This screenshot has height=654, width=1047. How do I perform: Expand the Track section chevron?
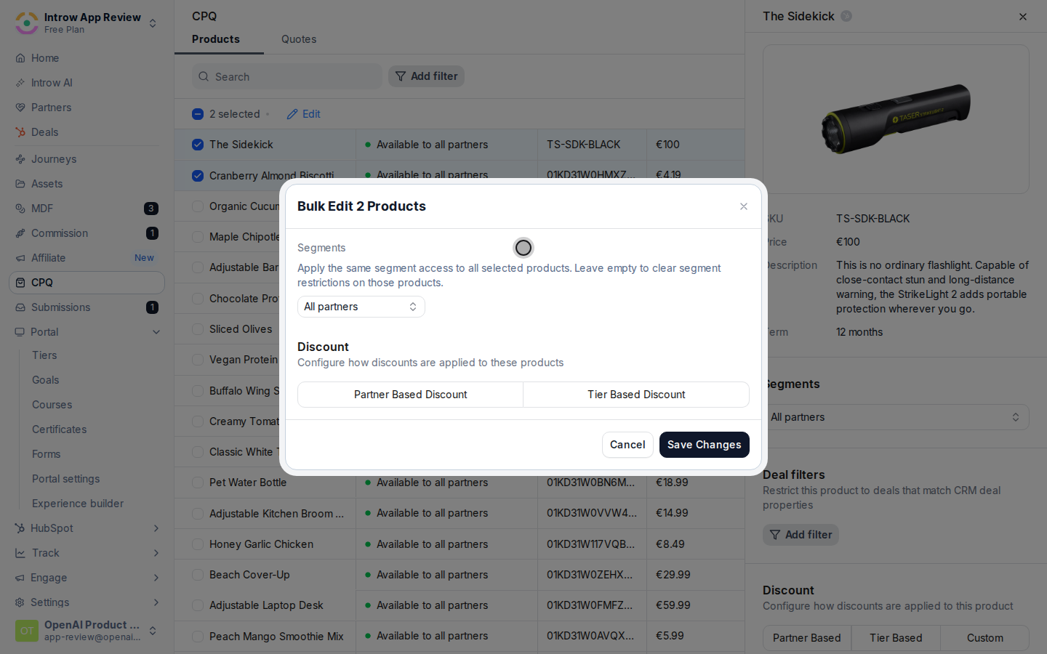[156, 553]
